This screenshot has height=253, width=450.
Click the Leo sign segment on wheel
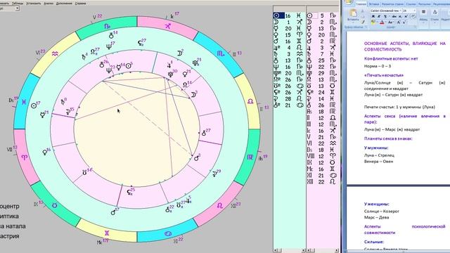point(220,205)
